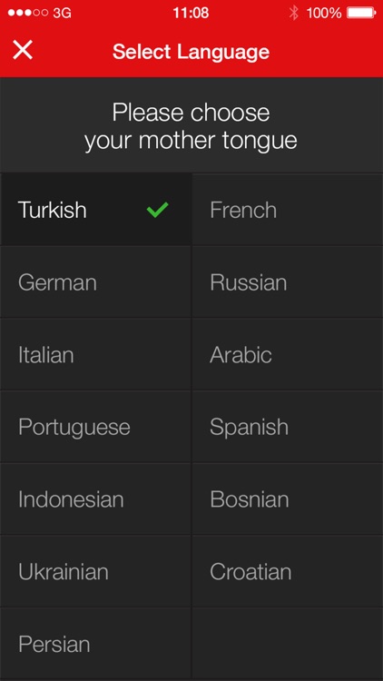Choose Spanish language cell

[288, 427]
